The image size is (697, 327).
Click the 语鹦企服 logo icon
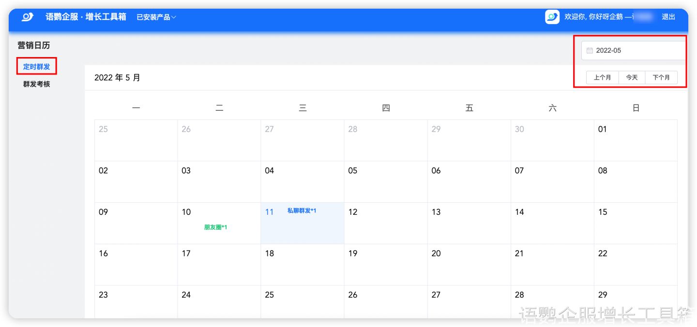pos(28,17)
